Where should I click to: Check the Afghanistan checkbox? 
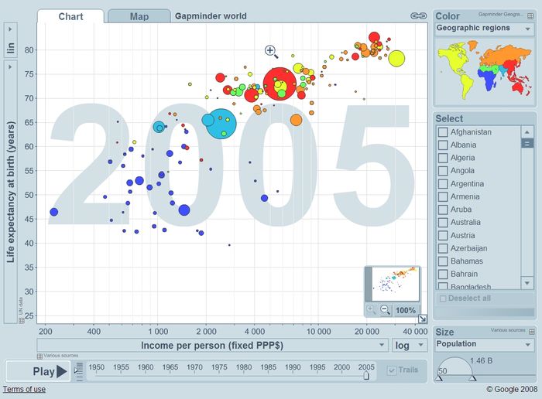click(x=442, y=132)
